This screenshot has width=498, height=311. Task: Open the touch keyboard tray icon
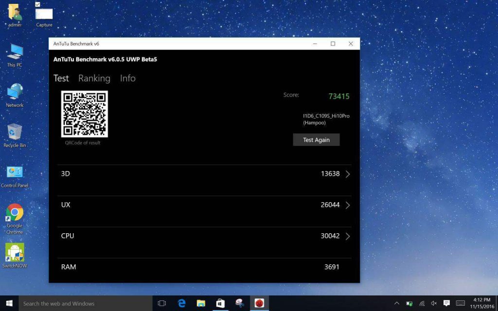(460, 303)
